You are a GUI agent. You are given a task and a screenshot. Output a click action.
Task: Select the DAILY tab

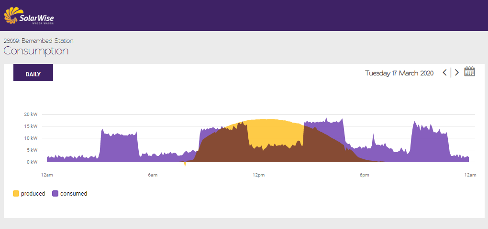33,74
